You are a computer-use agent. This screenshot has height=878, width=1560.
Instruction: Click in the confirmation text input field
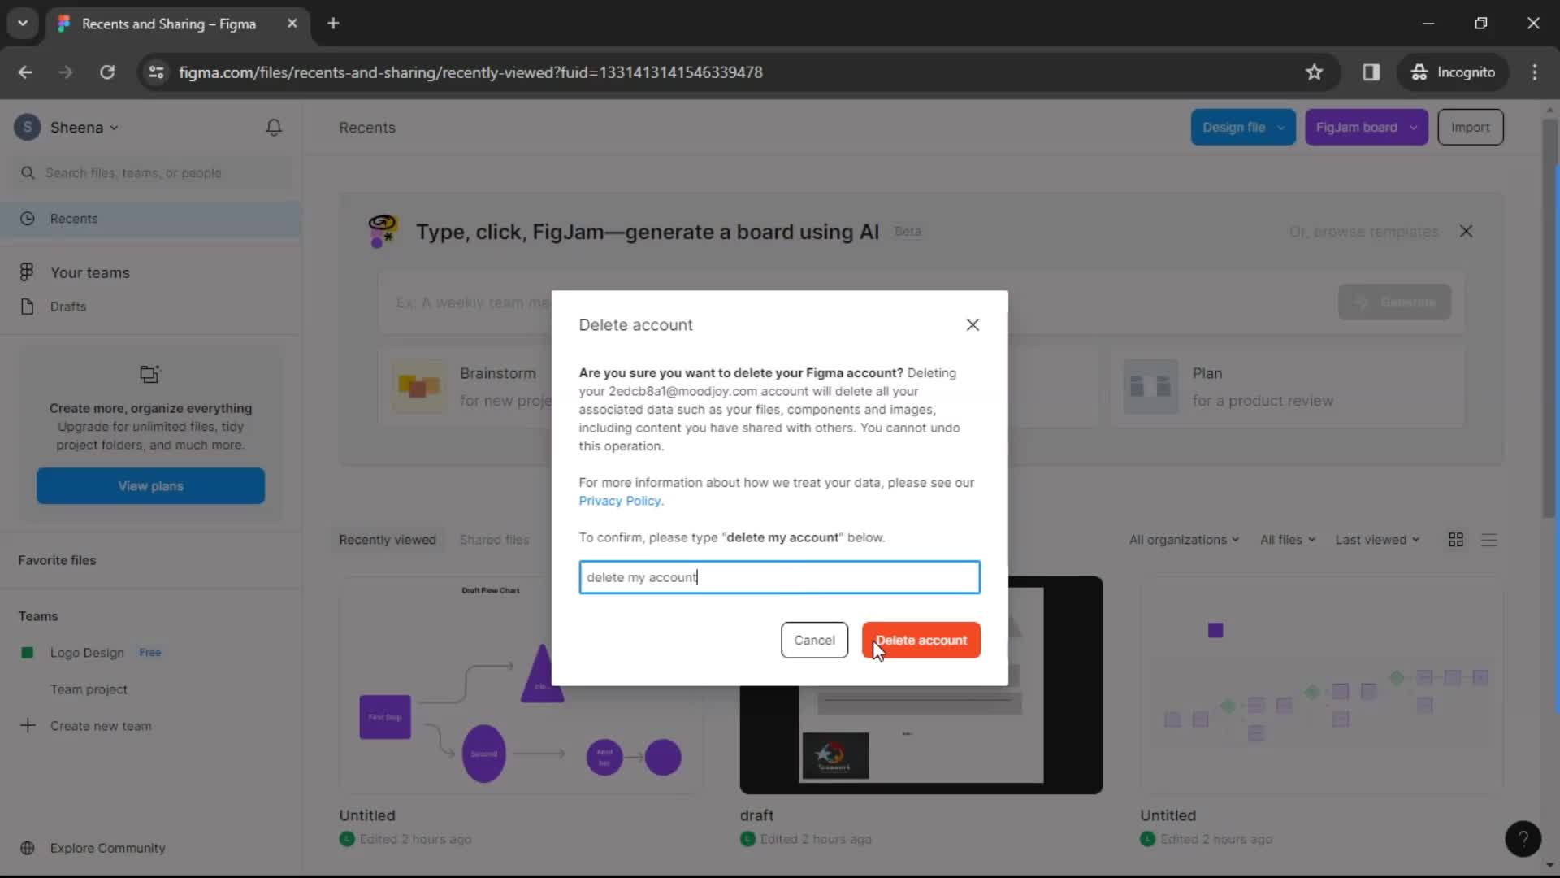779,576
